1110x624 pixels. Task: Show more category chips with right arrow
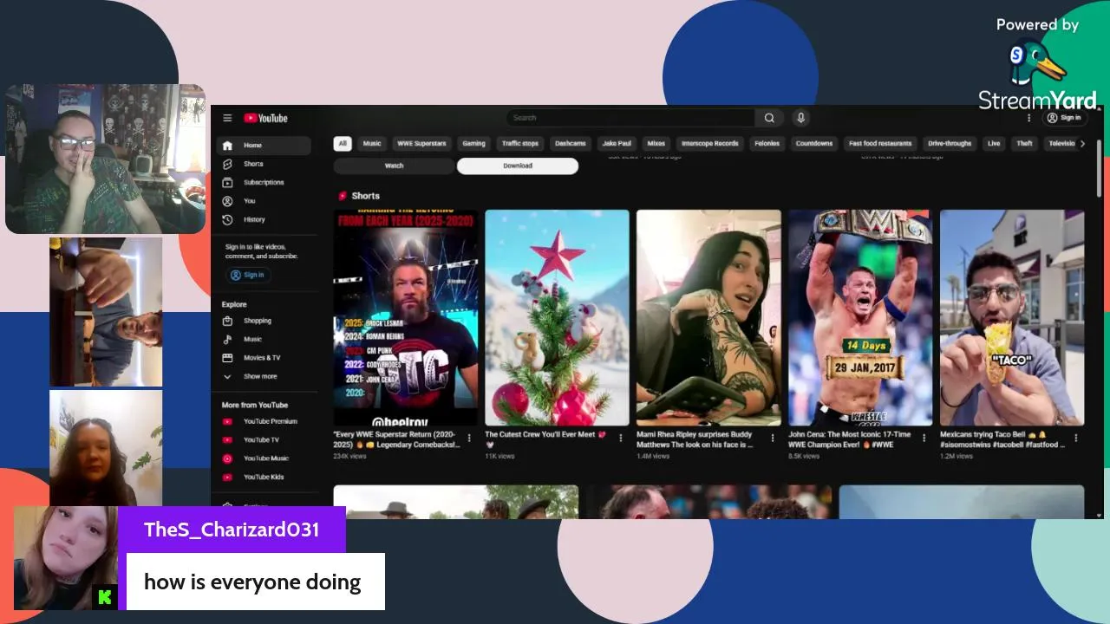(1082, 144)
